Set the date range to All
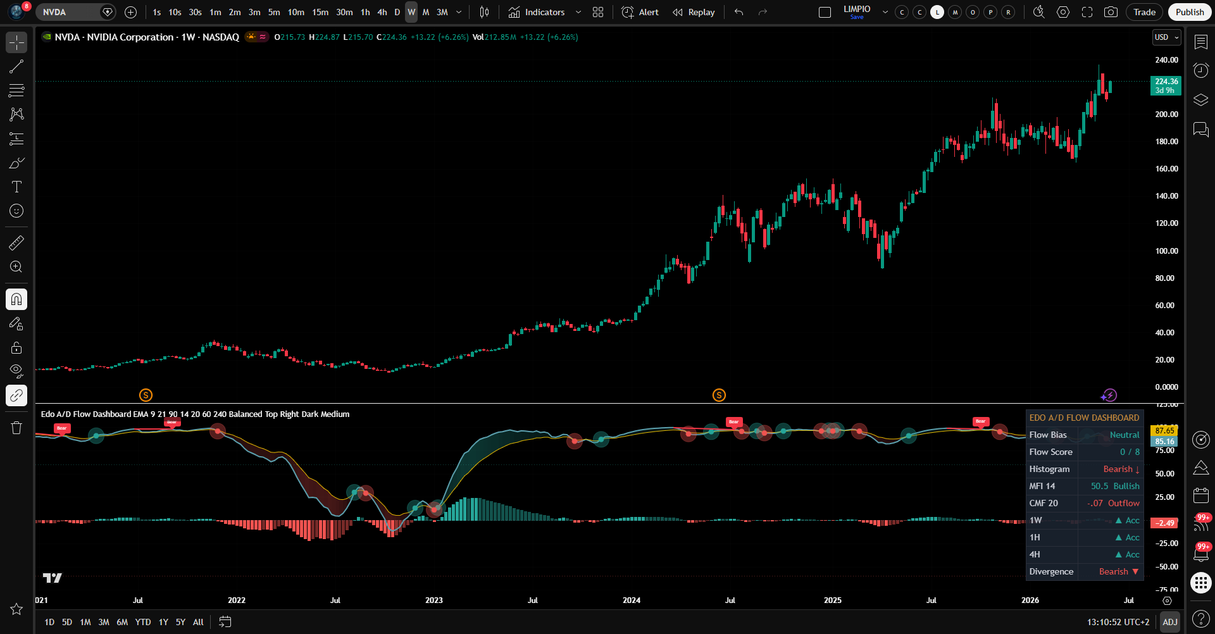 (198, 622)
